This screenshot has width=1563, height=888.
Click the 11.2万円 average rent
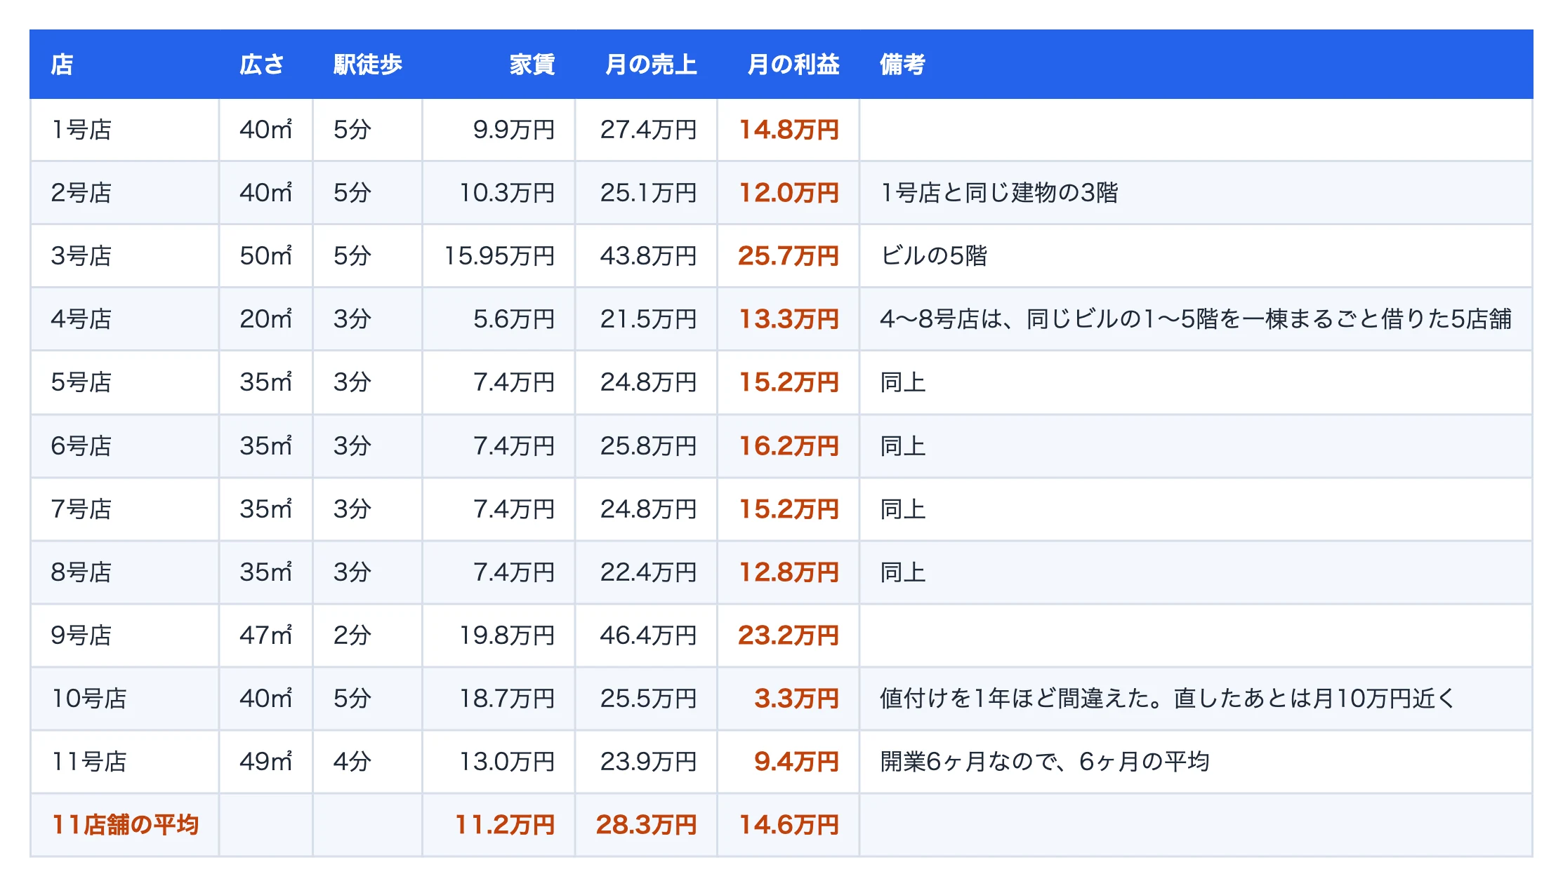505,825
